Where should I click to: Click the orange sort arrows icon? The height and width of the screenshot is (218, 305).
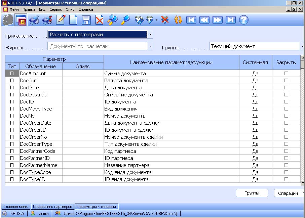178,20
